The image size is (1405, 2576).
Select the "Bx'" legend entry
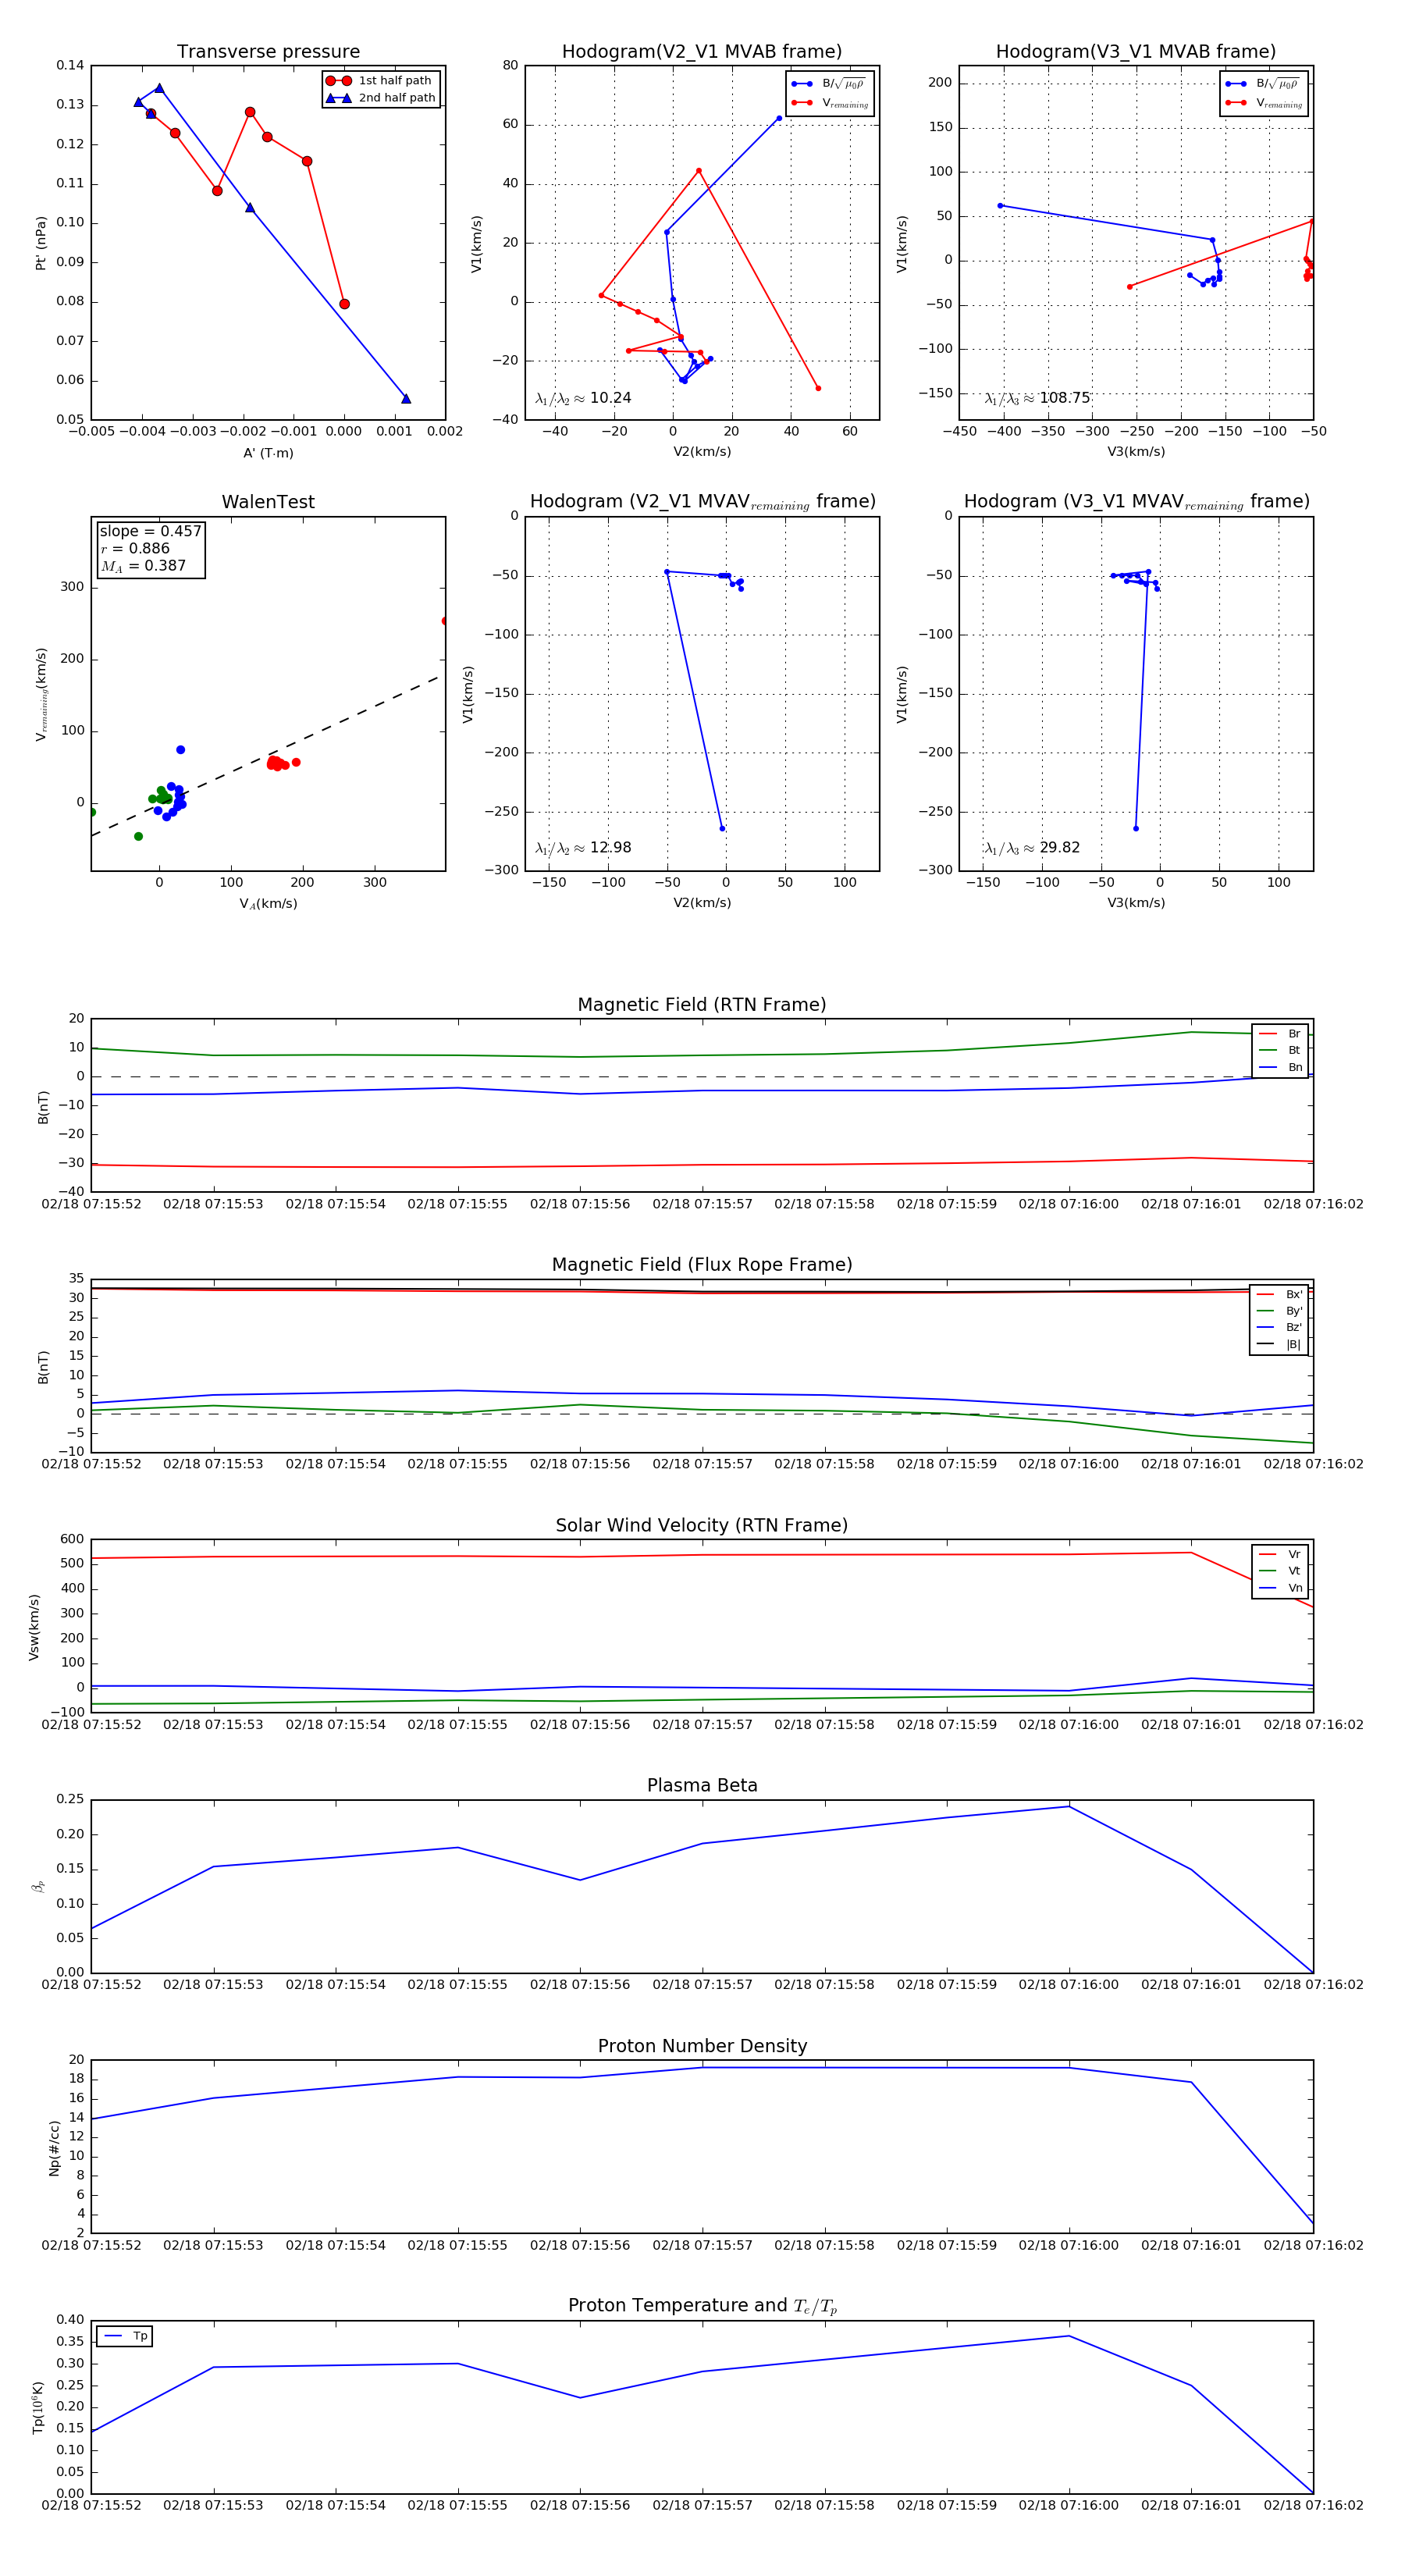1279,1294
